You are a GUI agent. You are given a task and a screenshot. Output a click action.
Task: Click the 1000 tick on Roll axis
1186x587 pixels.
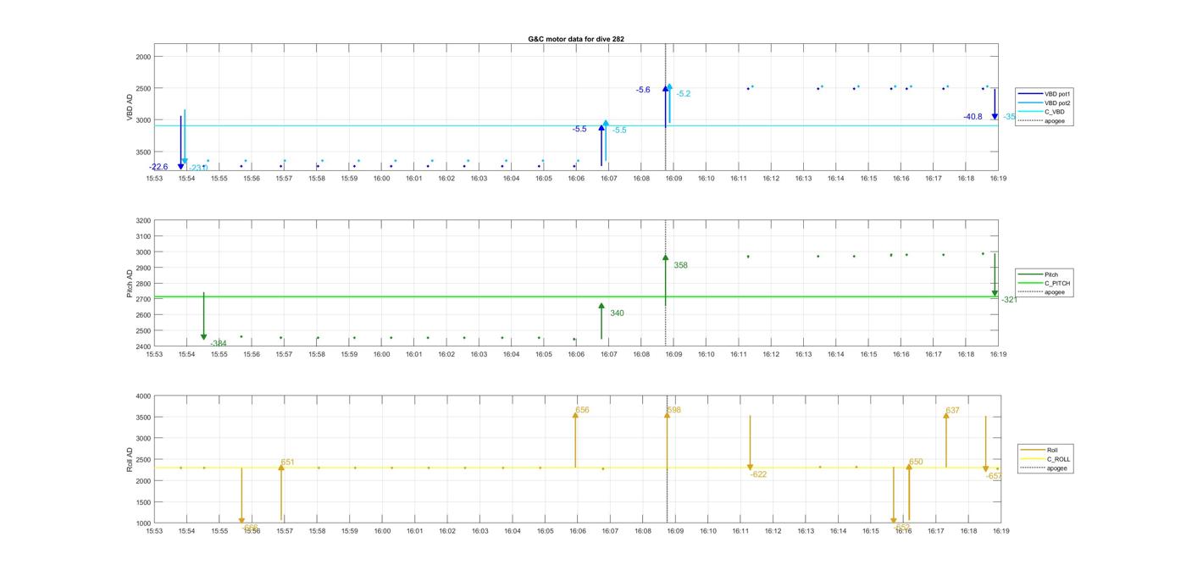pos(142,523)
